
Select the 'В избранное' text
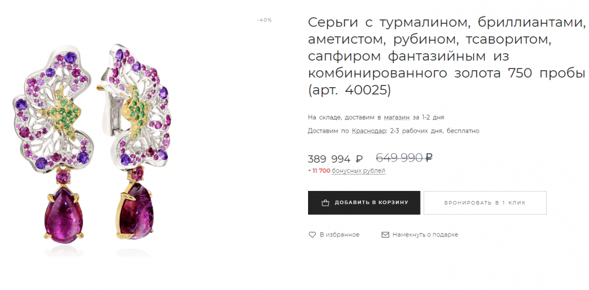(x=339, y=235)
